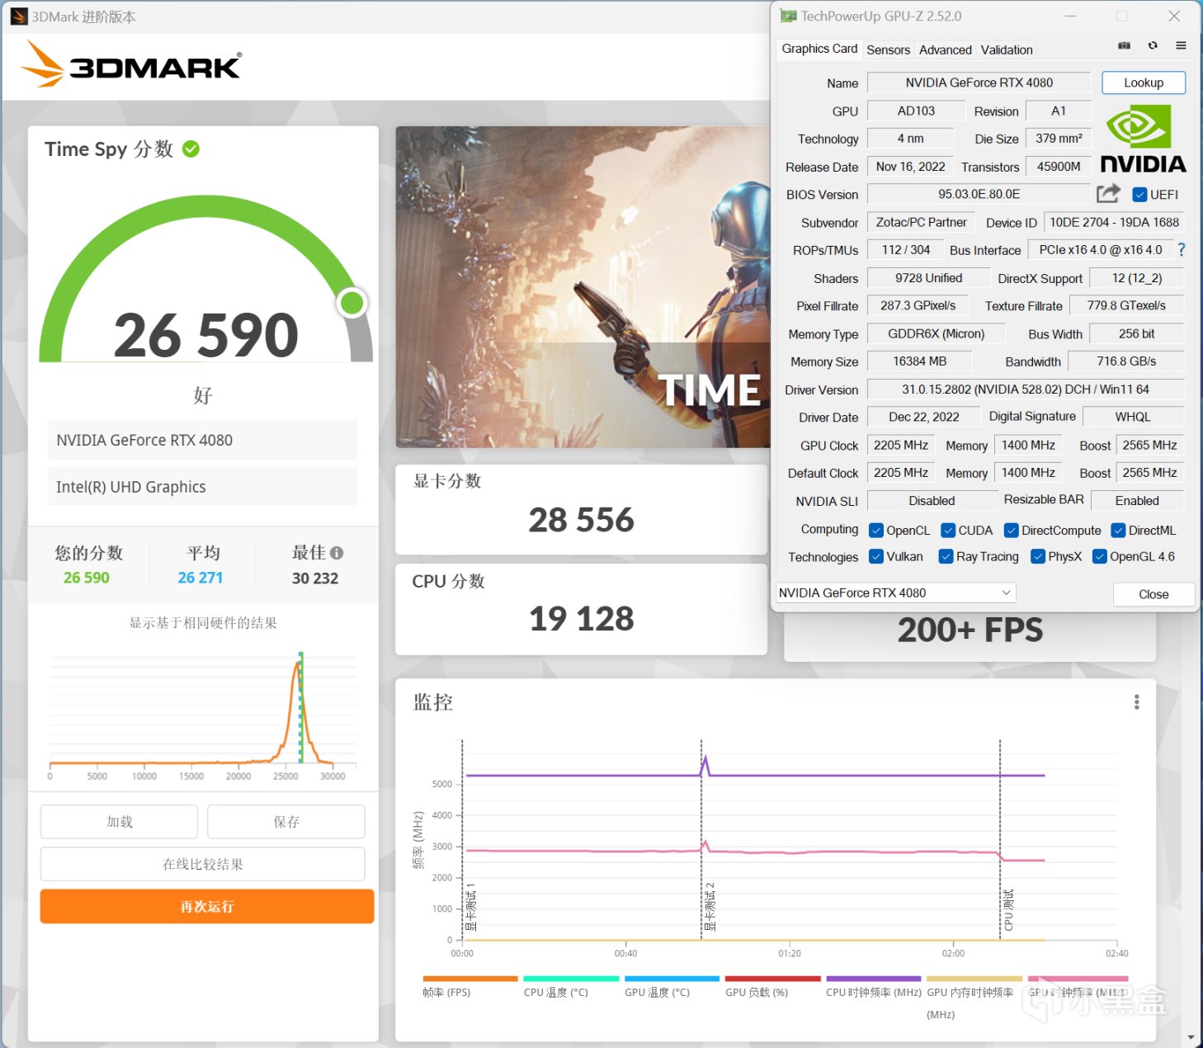Click the Driver Version field
This screenshot has width=1203, height=1048.
[x=1026, y=389]
